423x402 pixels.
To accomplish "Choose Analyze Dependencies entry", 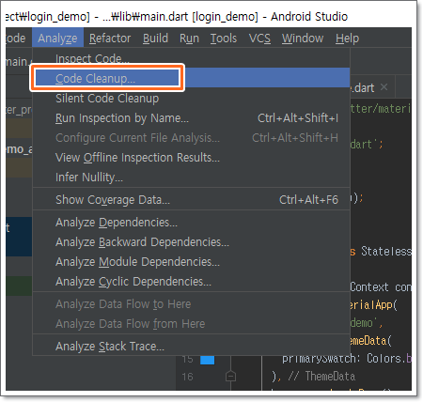I will 191,223.
